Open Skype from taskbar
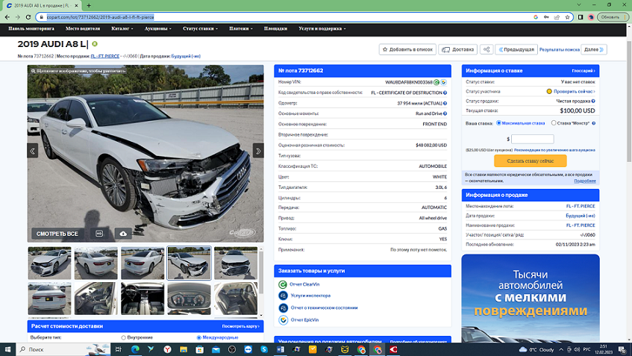The width and height of the screenshot is (632, 356). 264,349
